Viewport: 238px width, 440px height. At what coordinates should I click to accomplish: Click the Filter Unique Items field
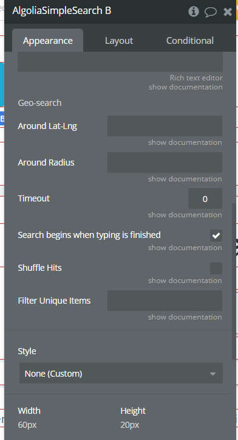click(165, 301)
